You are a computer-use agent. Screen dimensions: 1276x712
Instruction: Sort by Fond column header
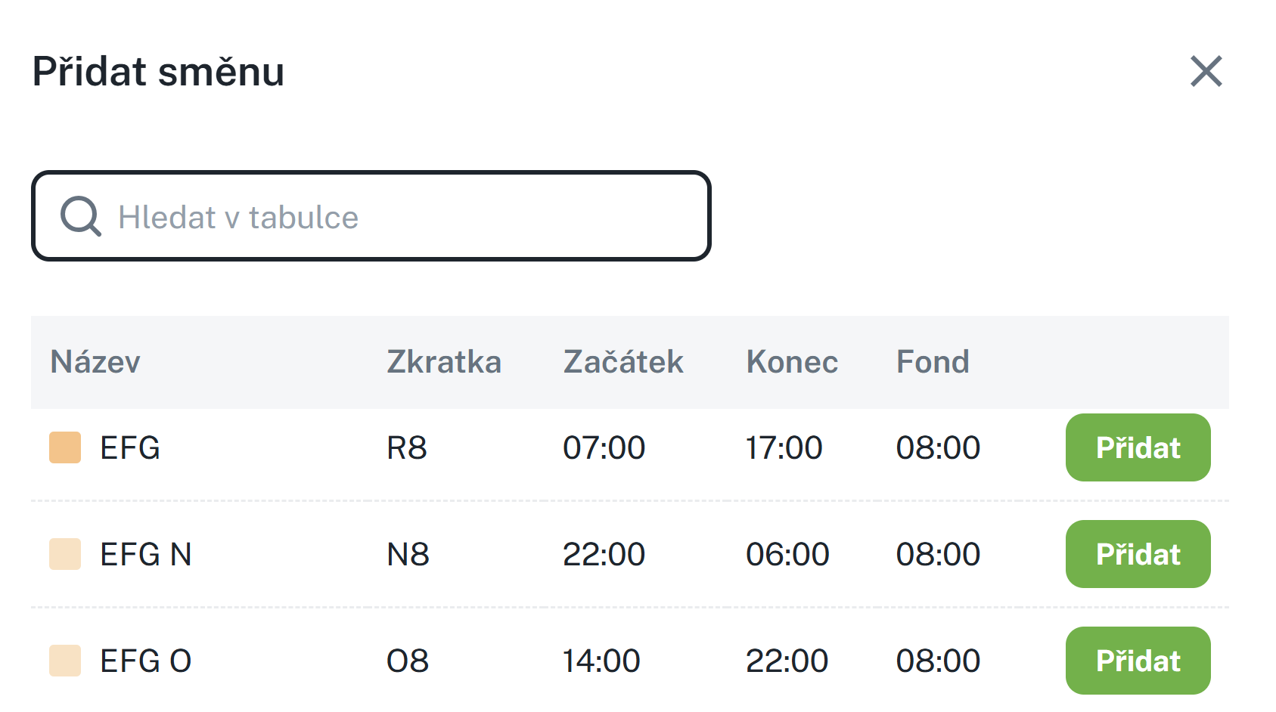click(x=933, y=362)
